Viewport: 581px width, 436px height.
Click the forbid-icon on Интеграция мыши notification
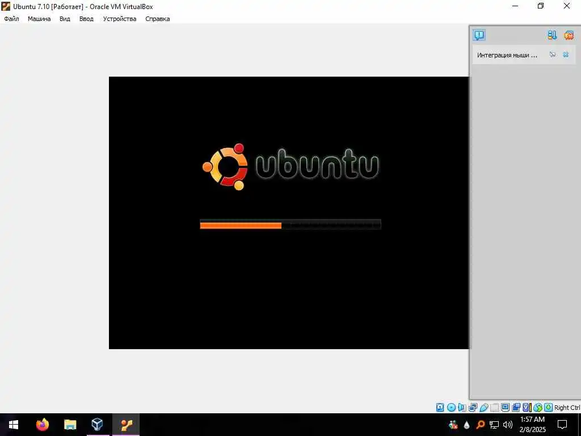tap(553, 54)
